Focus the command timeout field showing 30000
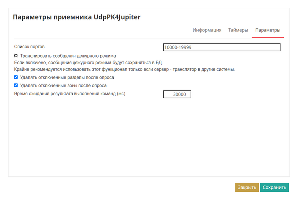 pyautogui.click(x=177, y=94)
